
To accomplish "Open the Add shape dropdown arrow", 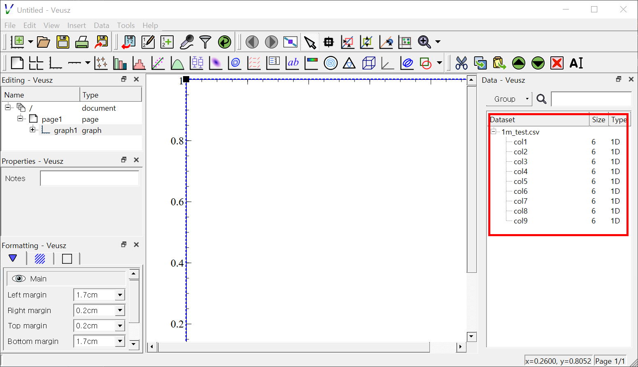I will pos(440,63).
